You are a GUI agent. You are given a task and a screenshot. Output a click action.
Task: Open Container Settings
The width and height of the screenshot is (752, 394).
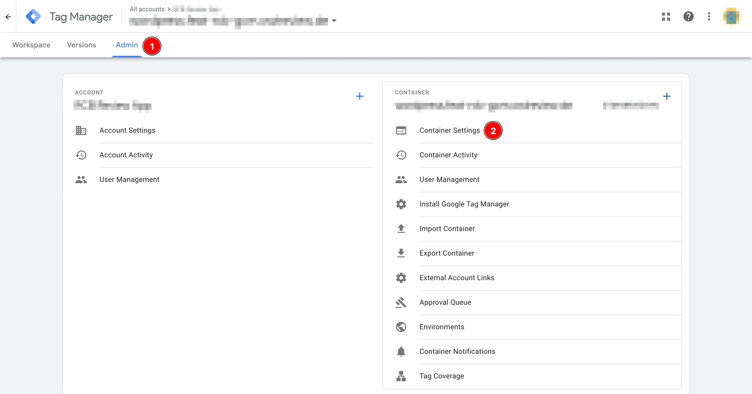click(x=449, y=130)
